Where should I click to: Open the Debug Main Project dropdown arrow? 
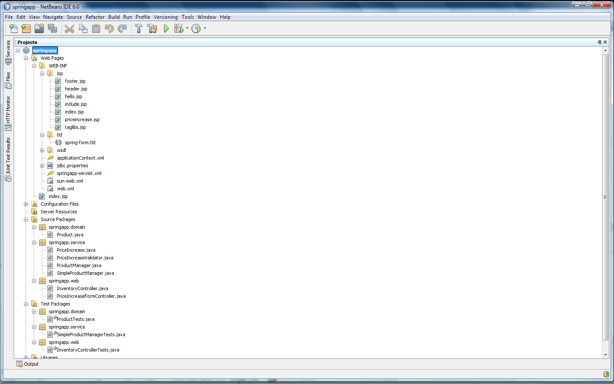click(187, 29)
